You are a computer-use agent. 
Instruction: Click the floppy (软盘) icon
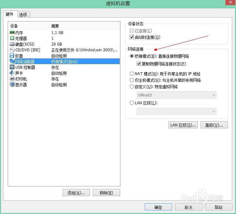12,56
